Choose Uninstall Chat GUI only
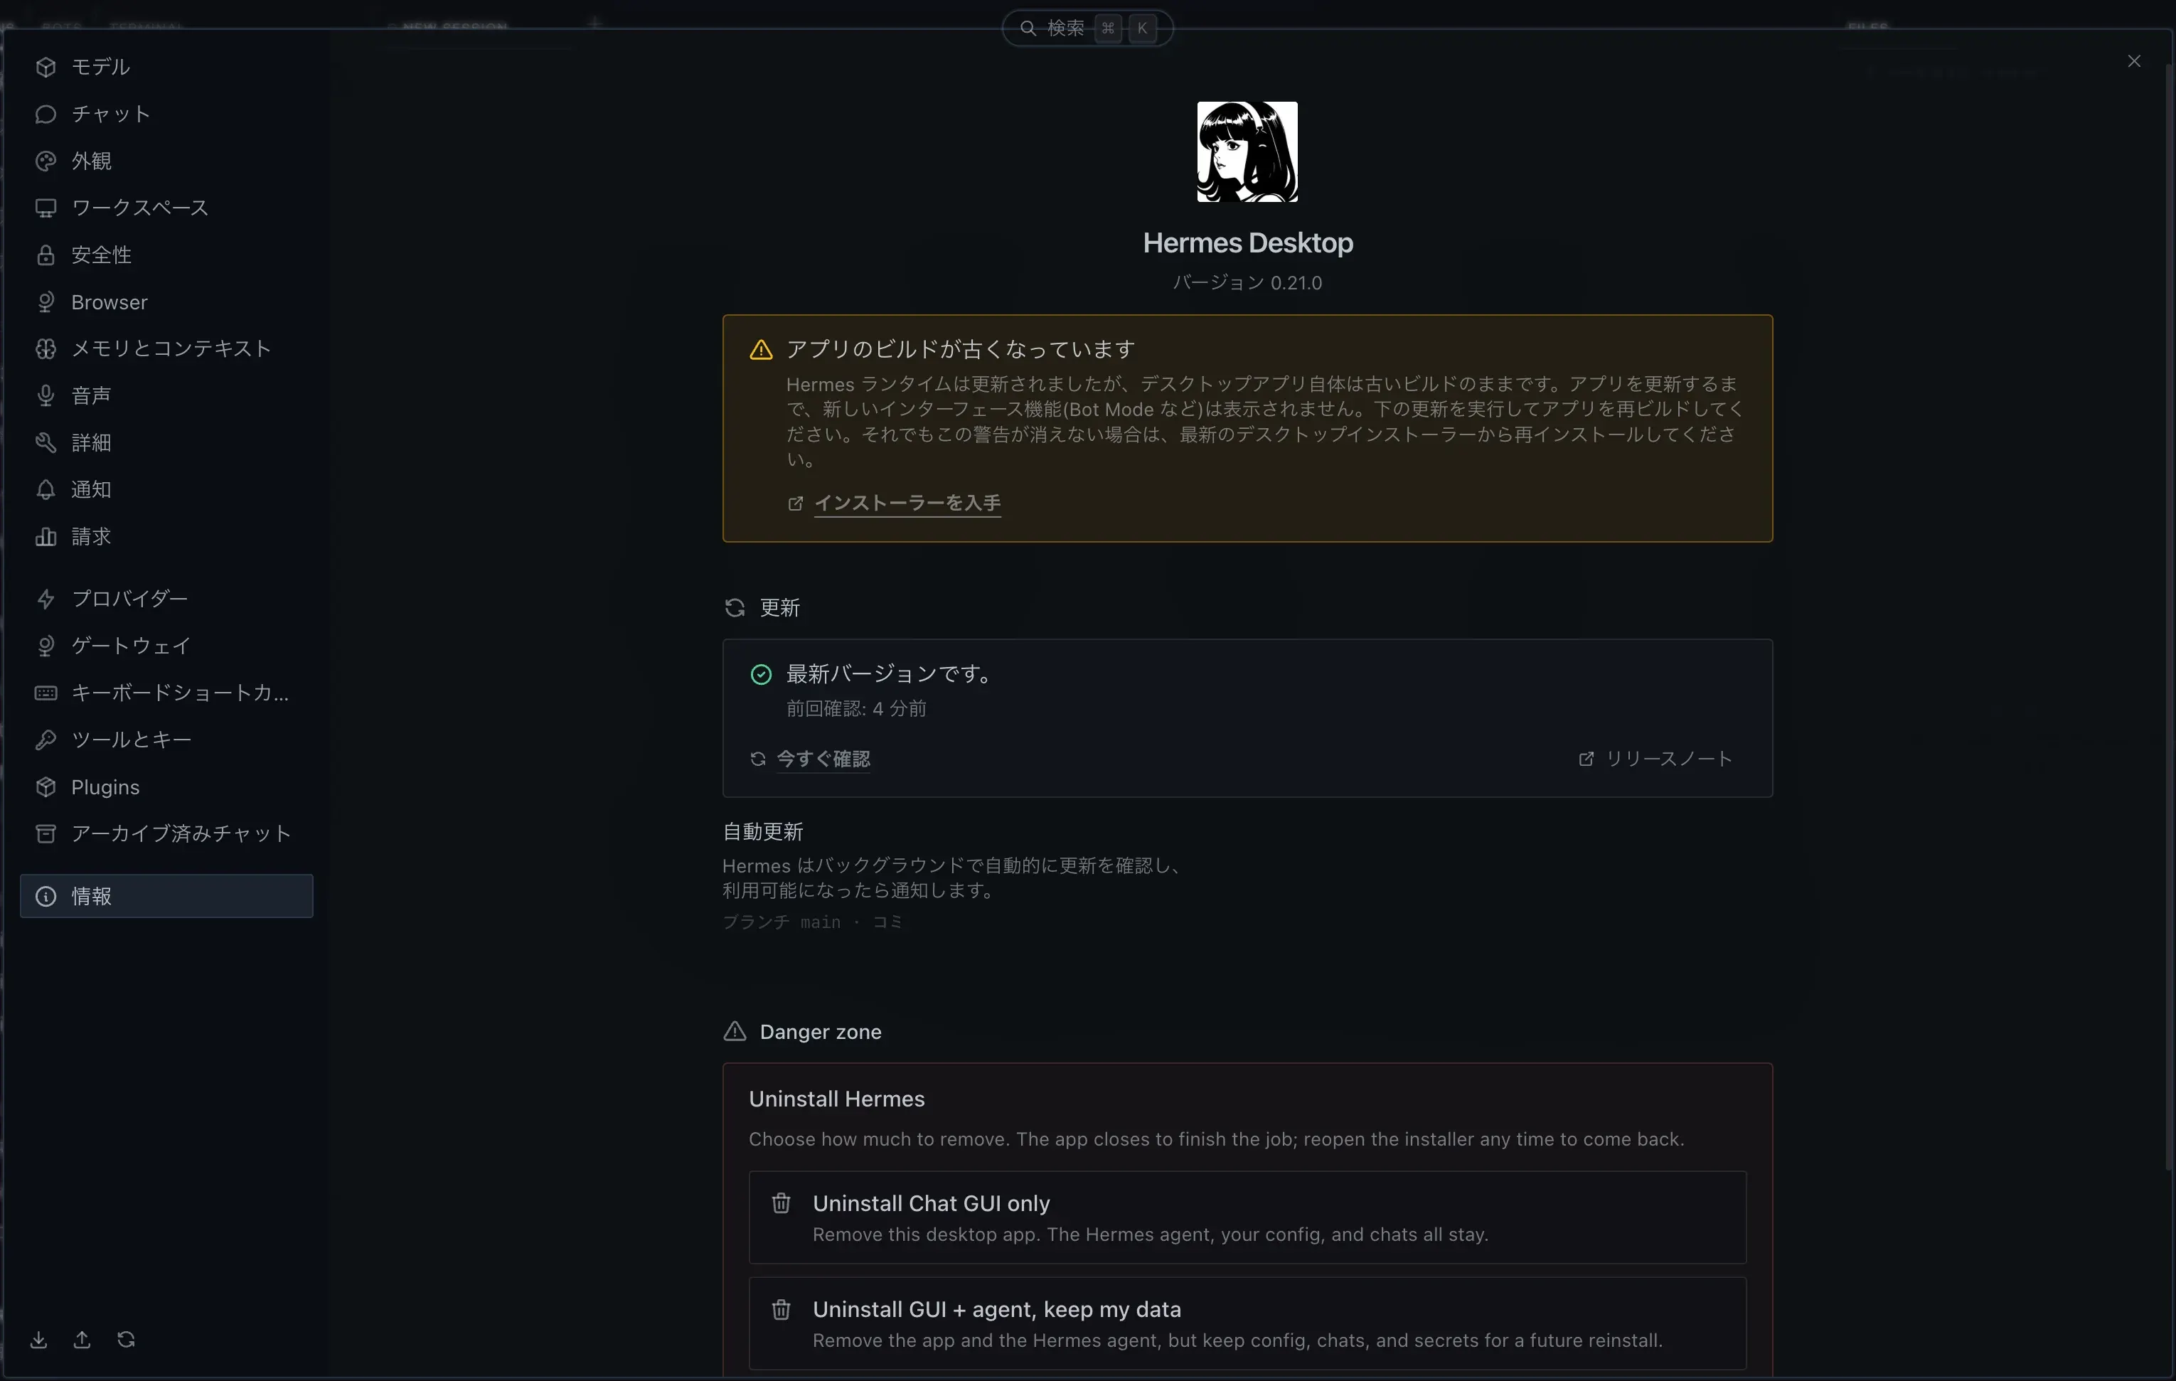Image resolution: width=2176 pixels, height=1381 pixels. (x=1247, y=1217)
